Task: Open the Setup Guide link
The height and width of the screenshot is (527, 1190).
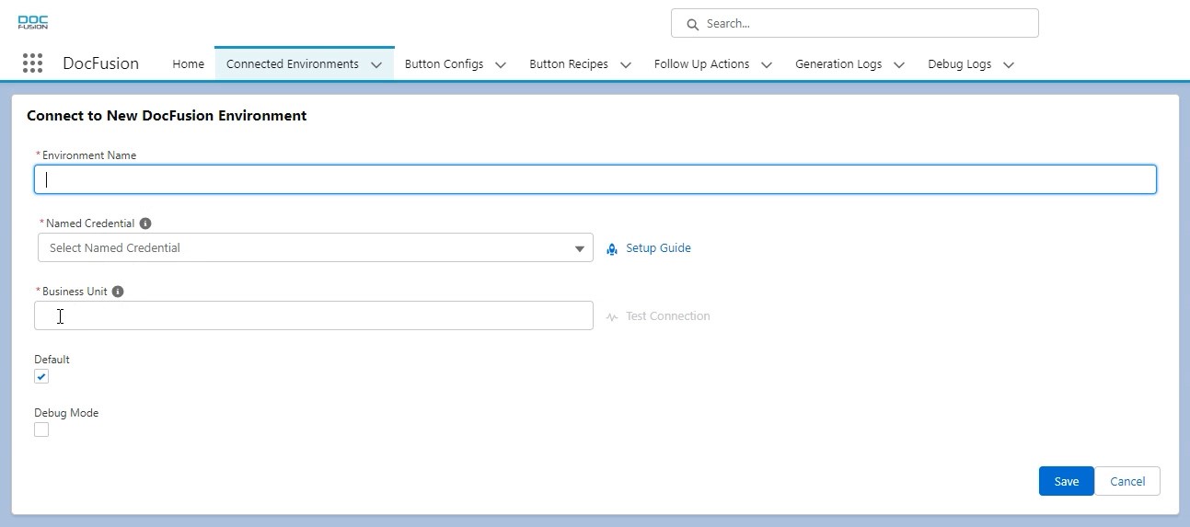Action: pos(658,248)
